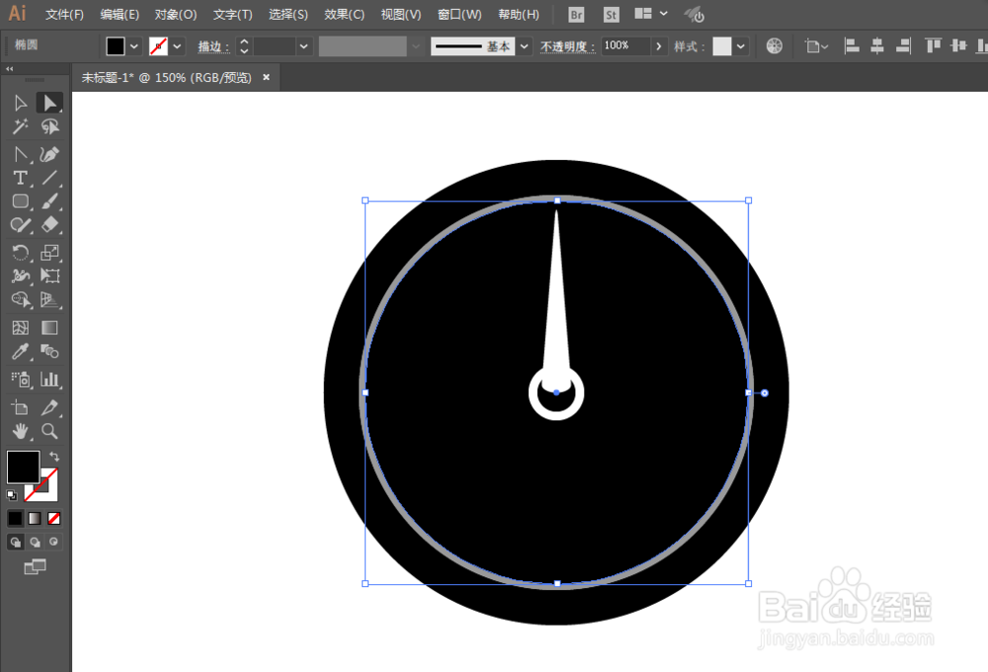Viewport: 988px width, 672px height.
Task: Switch to 未标题-1 document tab
Action: [x=166, y=77]
